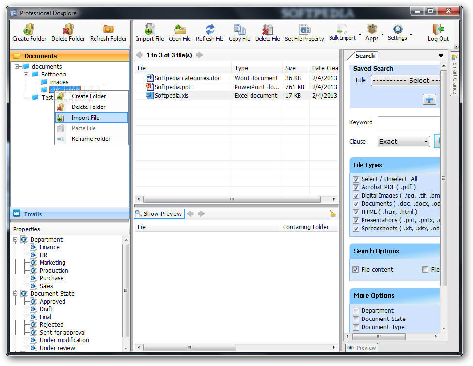Click the Refresh Folder toolbar icon
Viewport: 473px width, 366px height.
pyautogui.click(x=108, y=29)
